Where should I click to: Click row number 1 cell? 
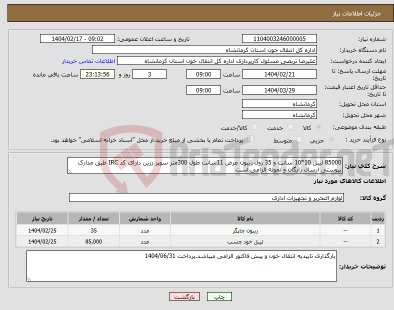(x=377, y=230)
